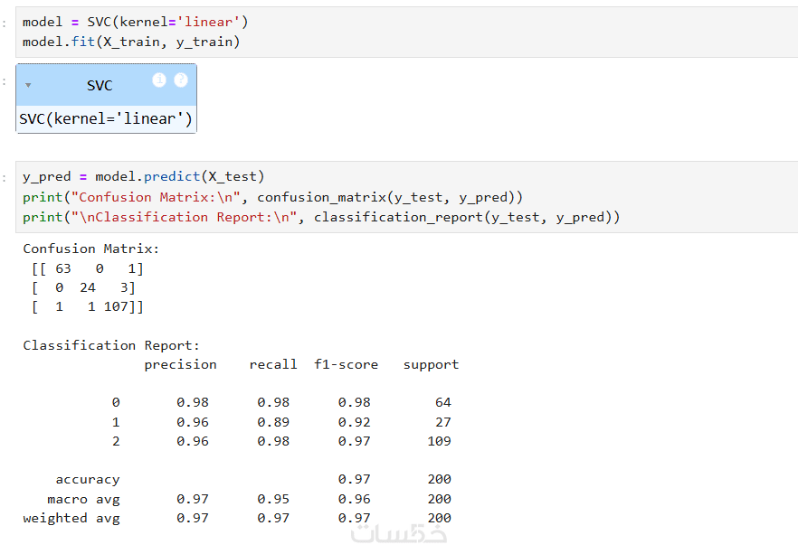Click the recall column header
Screen dimensions: 798x554
tap(273, 364)
